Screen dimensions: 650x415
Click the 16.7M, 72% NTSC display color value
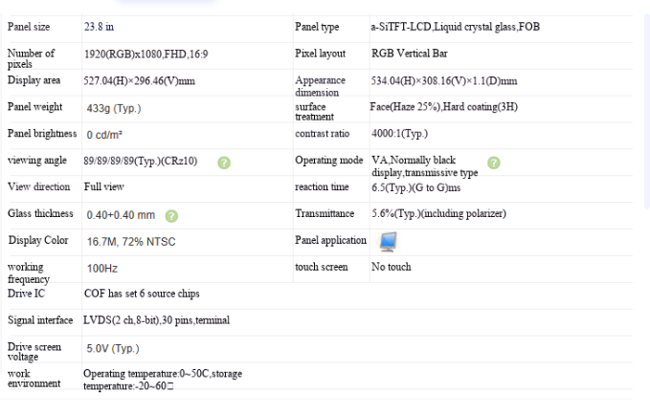click(x=131, y=242)
